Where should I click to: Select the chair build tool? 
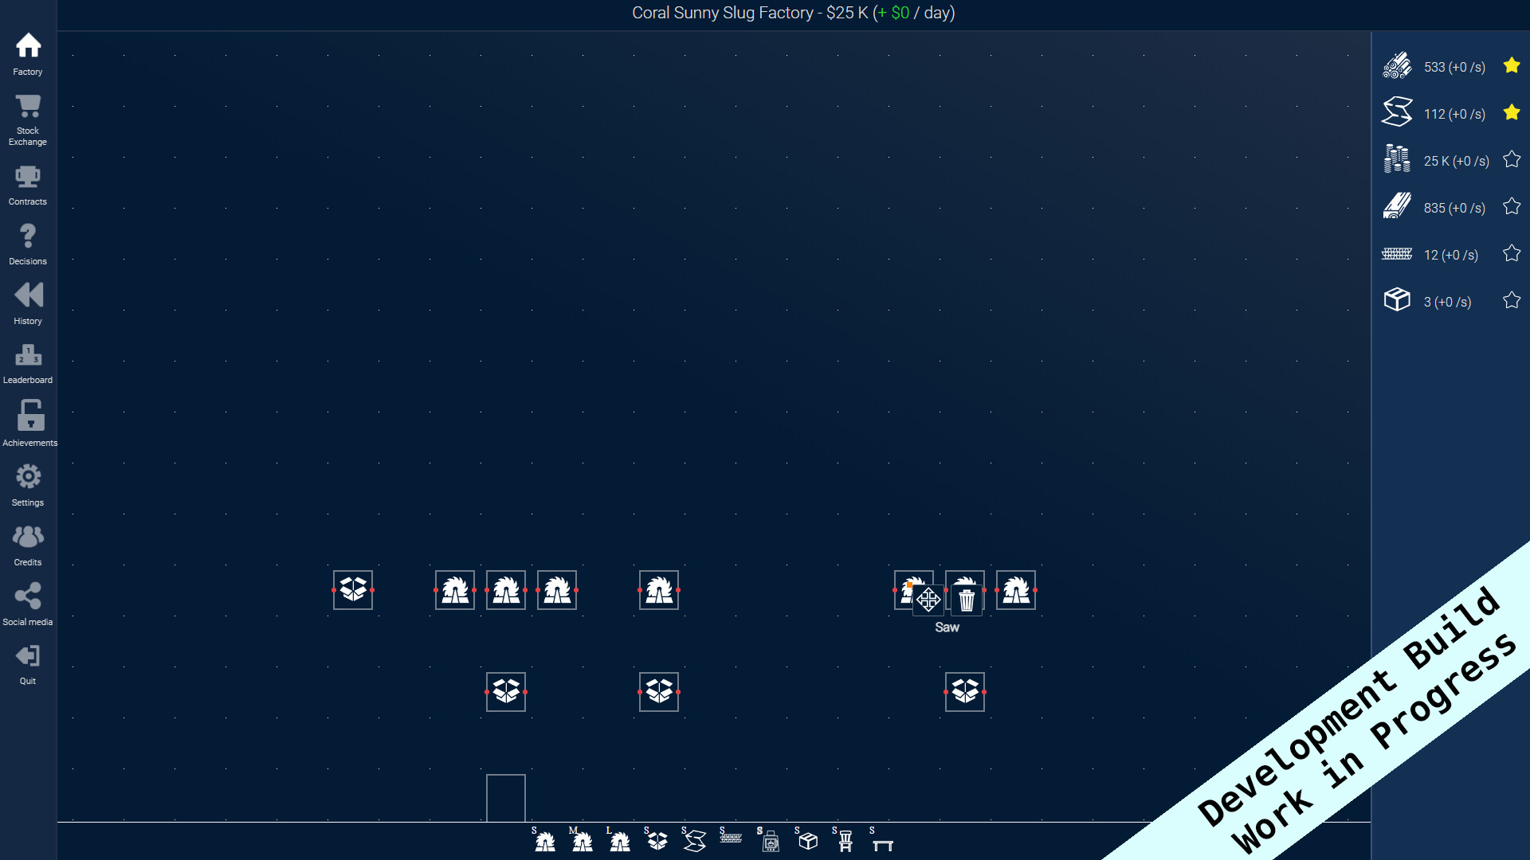(x=845, y=840)
